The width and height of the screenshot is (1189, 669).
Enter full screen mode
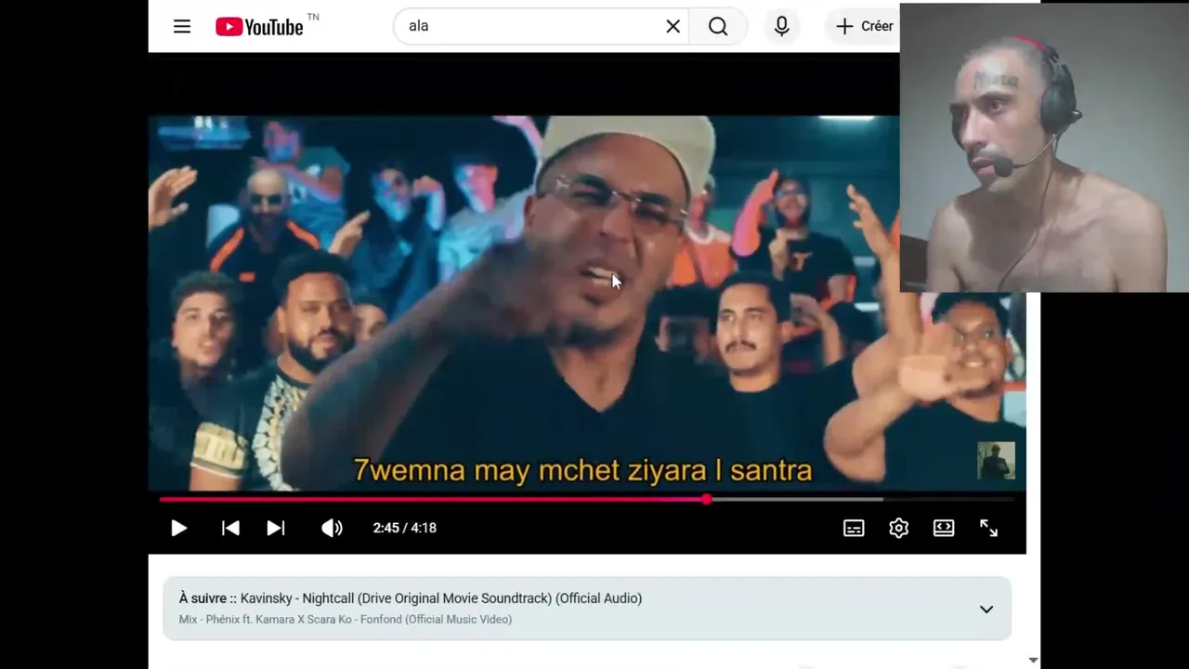coord(988,528)
